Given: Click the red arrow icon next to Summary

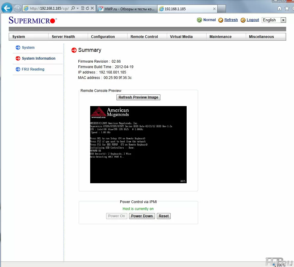Looking at the screenshot, I should pos(74,50).
